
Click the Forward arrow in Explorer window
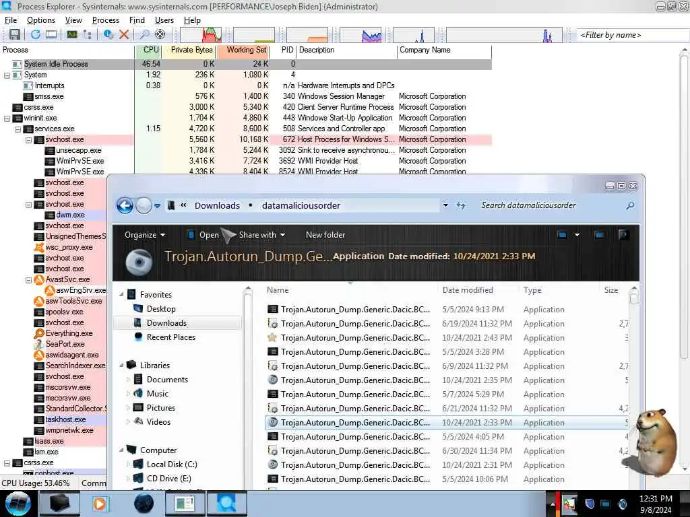tap(144, 205)
